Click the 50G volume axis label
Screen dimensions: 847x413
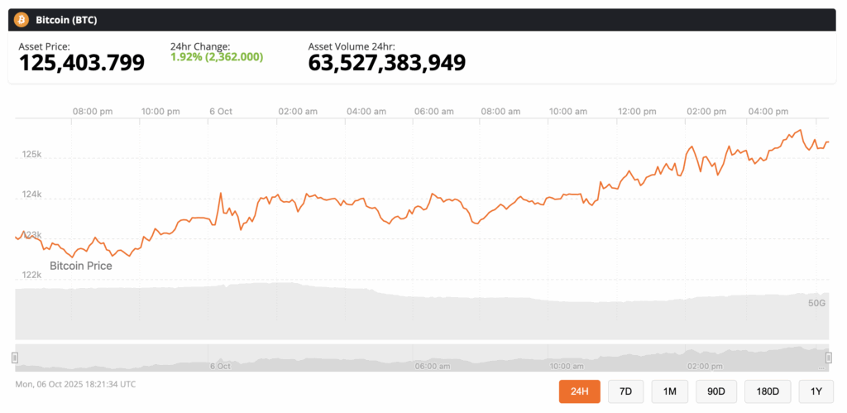[x=816, y=303]
